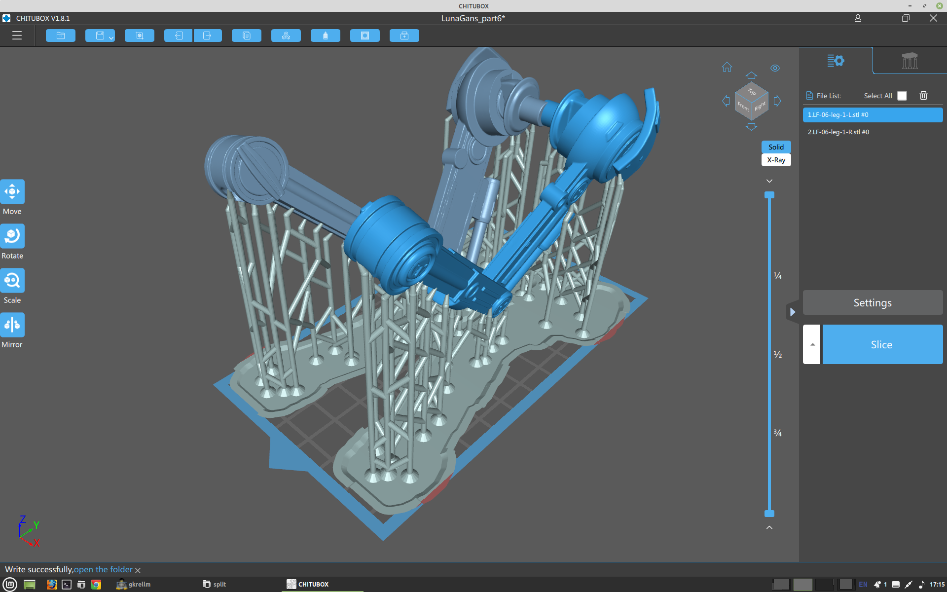Click the auto layout cubes icon
The width and height of the screenshot is (947, 592).
[x=286, y=36]
